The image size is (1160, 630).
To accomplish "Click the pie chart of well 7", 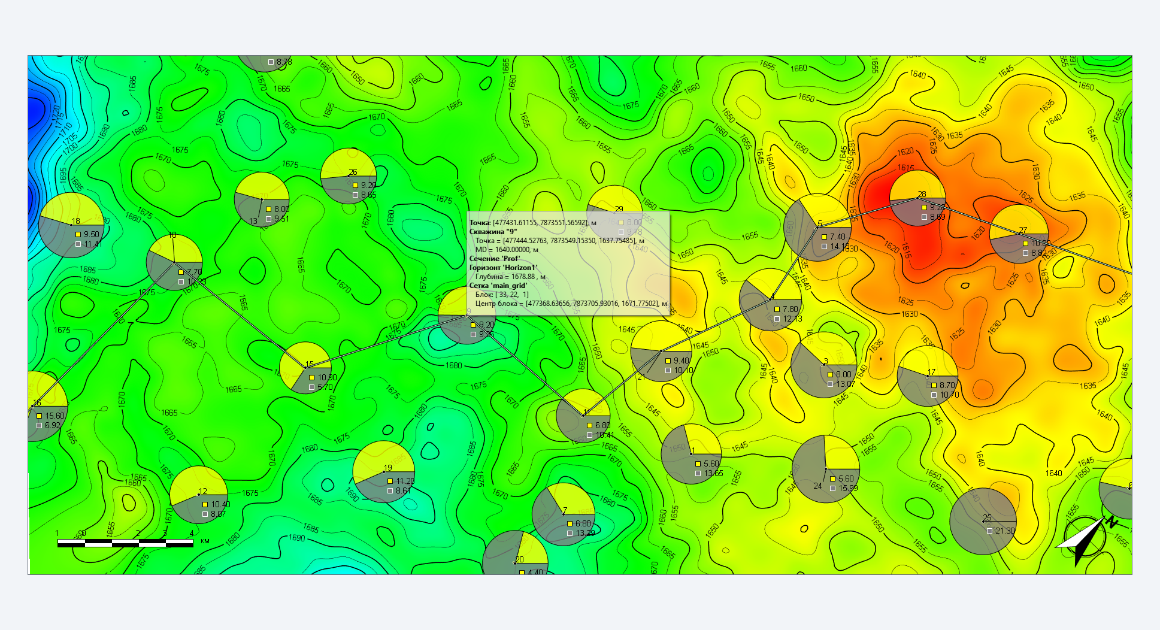I will (564, 514).
